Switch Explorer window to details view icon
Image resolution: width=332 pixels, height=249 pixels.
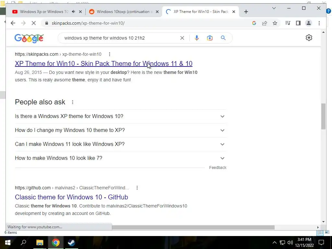(320, 233)
